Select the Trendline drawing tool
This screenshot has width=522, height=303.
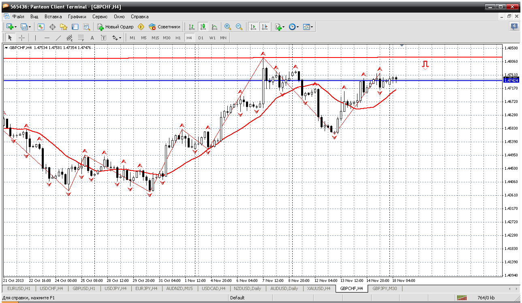(58, 38)
